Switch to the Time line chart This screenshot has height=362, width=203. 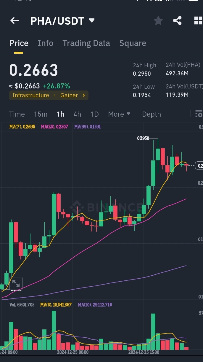point(17,114)
